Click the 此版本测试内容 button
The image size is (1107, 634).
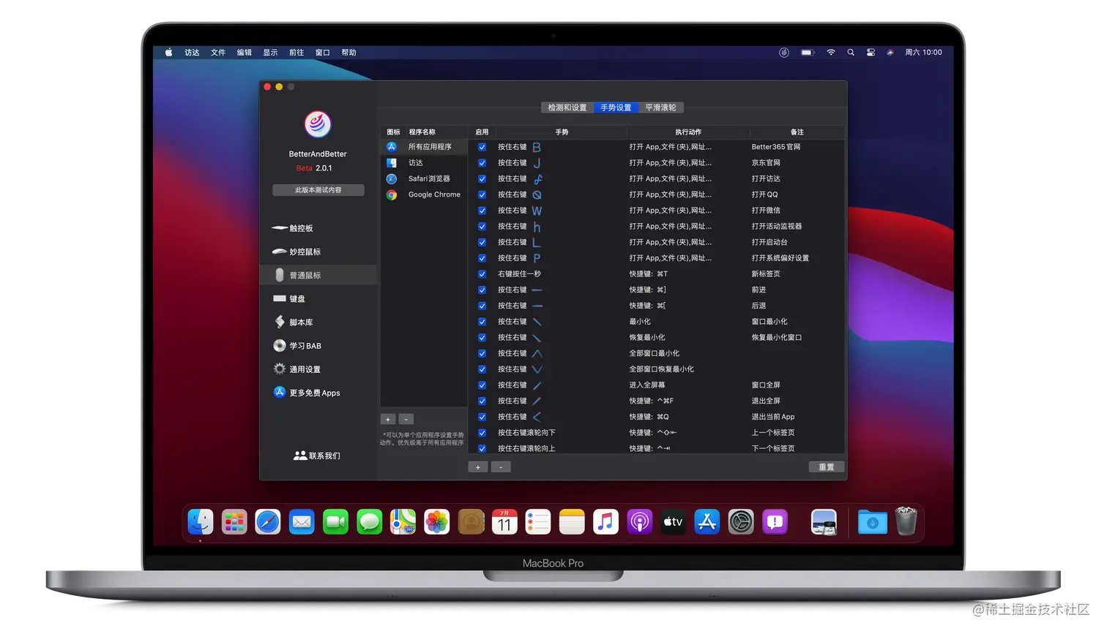pyautogui.click(x=318, y=190)
